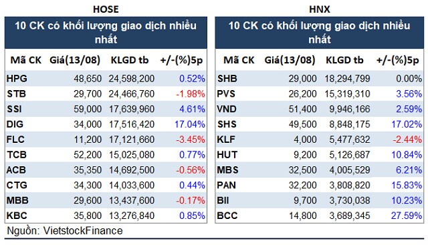428x245 pixels.
Task: Select SHS percentage change 17.02%
Action: pyautogui.click(x=407, y=124)
